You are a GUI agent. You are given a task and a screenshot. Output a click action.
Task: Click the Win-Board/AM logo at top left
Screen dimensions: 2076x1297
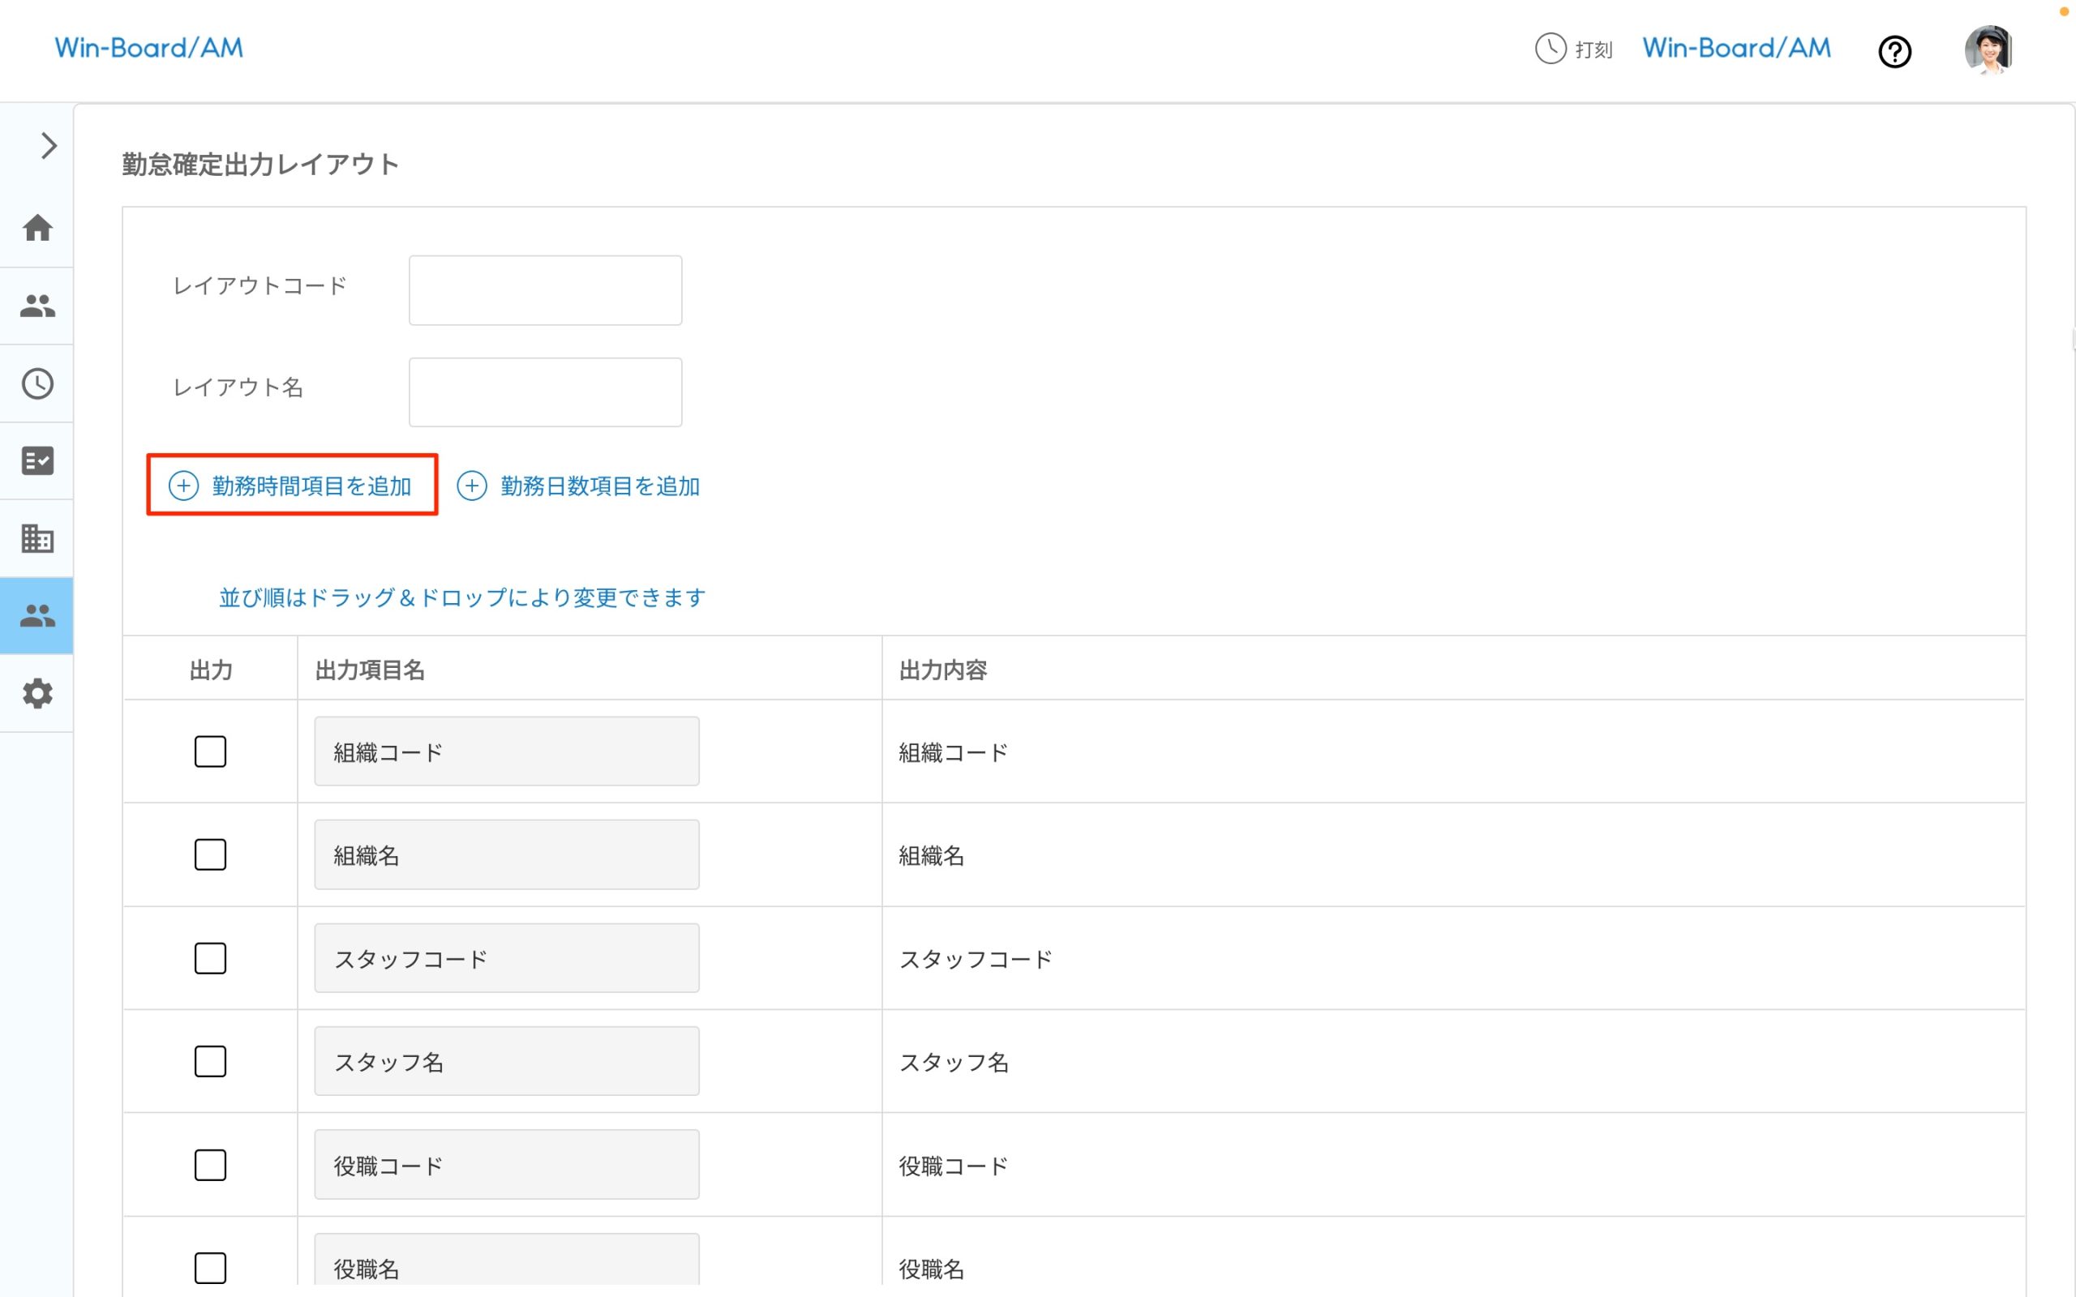(x=148, y=47)
